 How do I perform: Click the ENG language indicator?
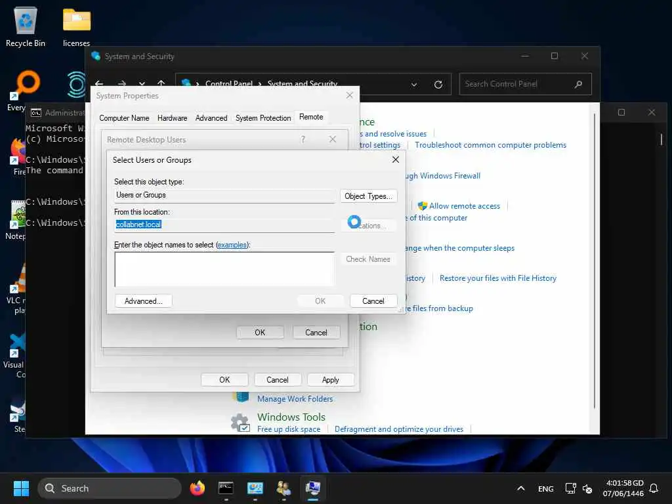(545, 488)
